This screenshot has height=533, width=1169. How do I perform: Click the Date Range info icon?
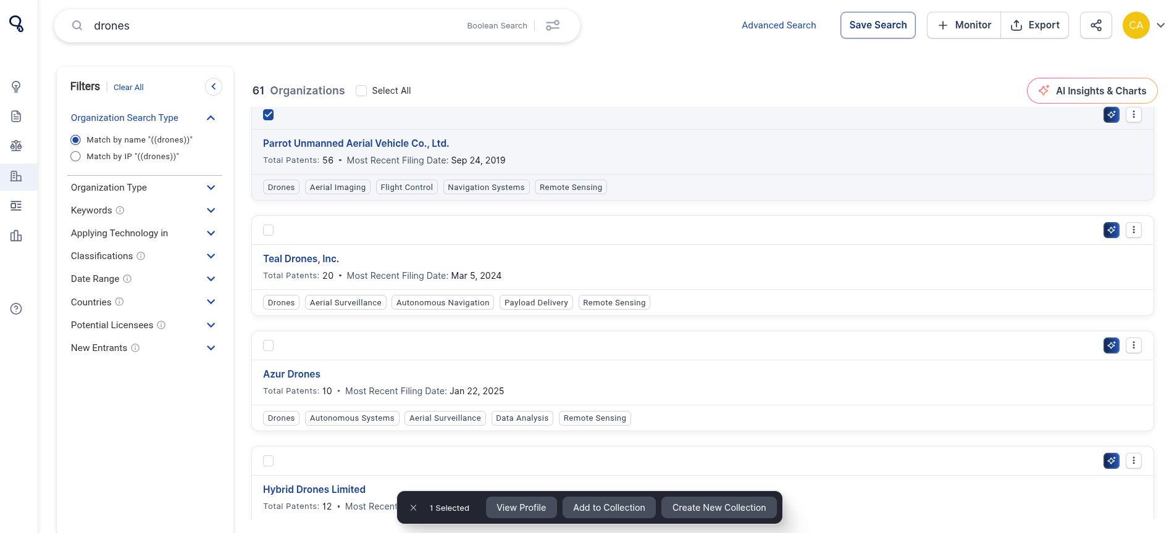pos(127,279)
